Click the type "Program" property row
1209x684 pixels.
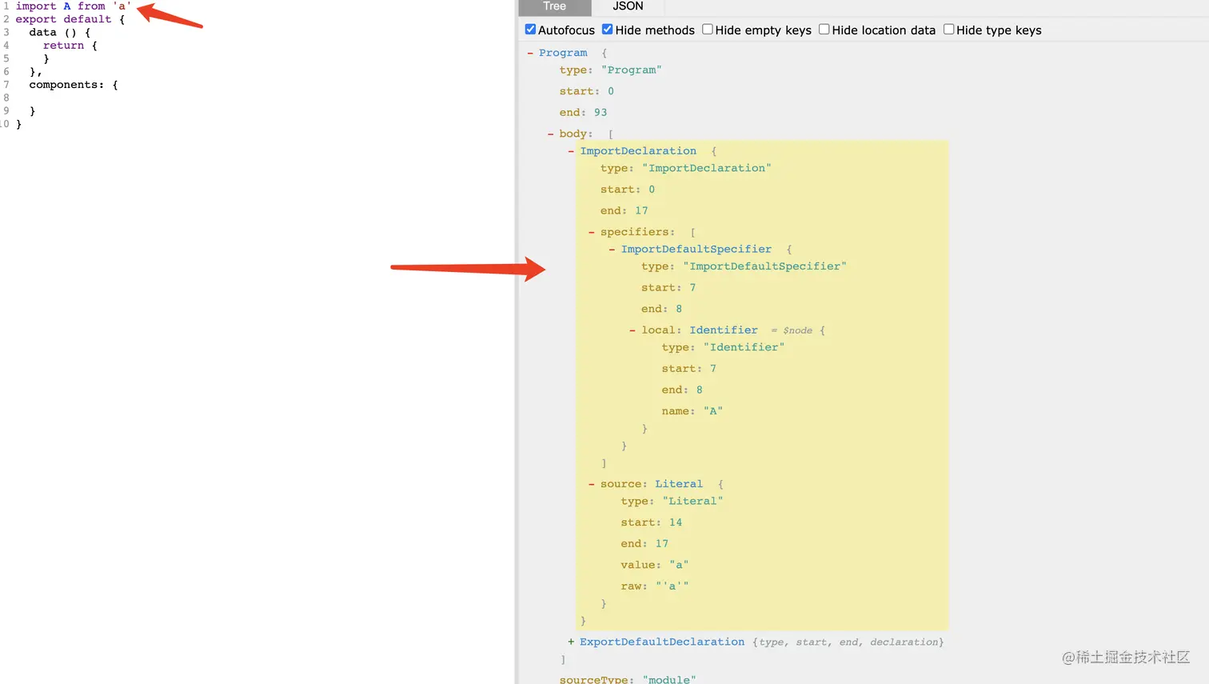[611, 70]
